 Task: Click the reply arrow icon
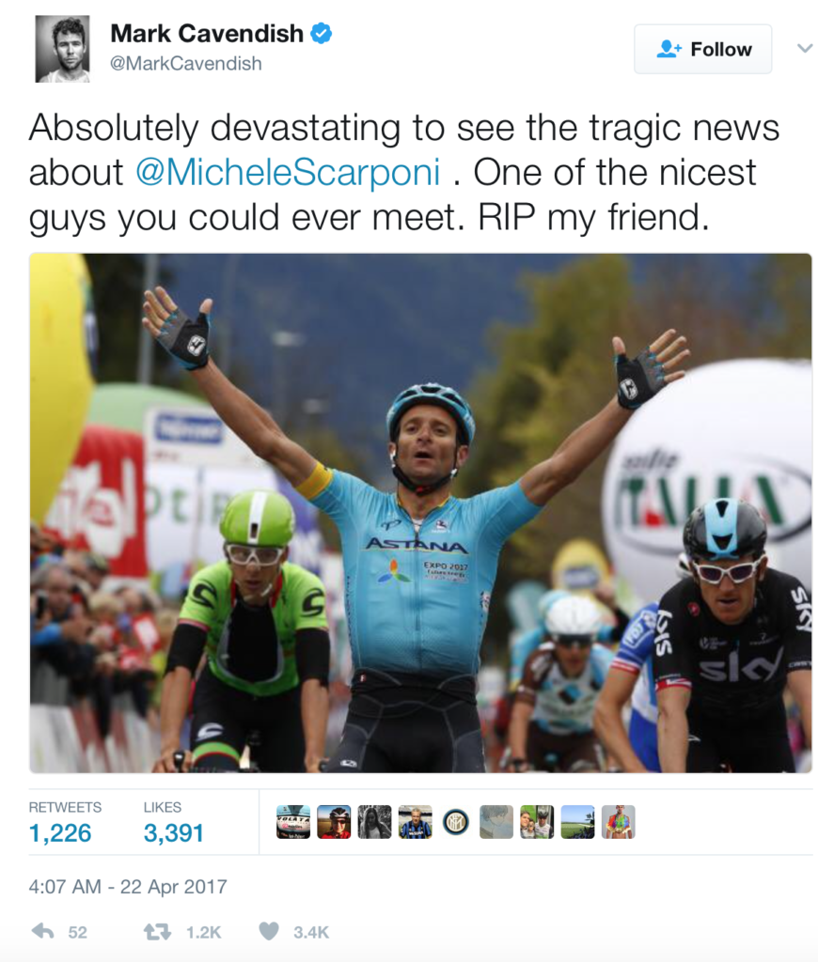pos(43,931)
